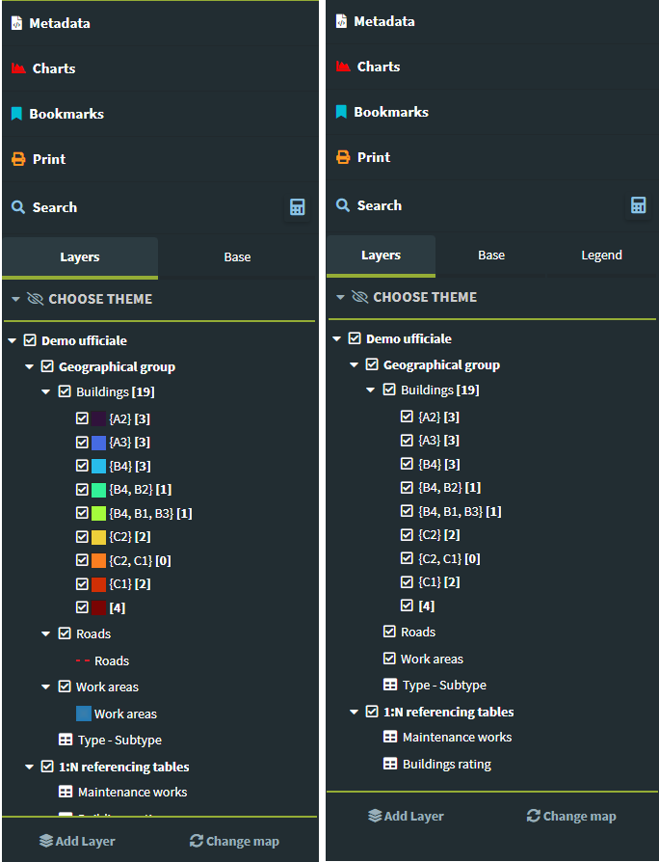Toggle 1:N referencing tables checkbox, right panel

click(x=372, y=712)
